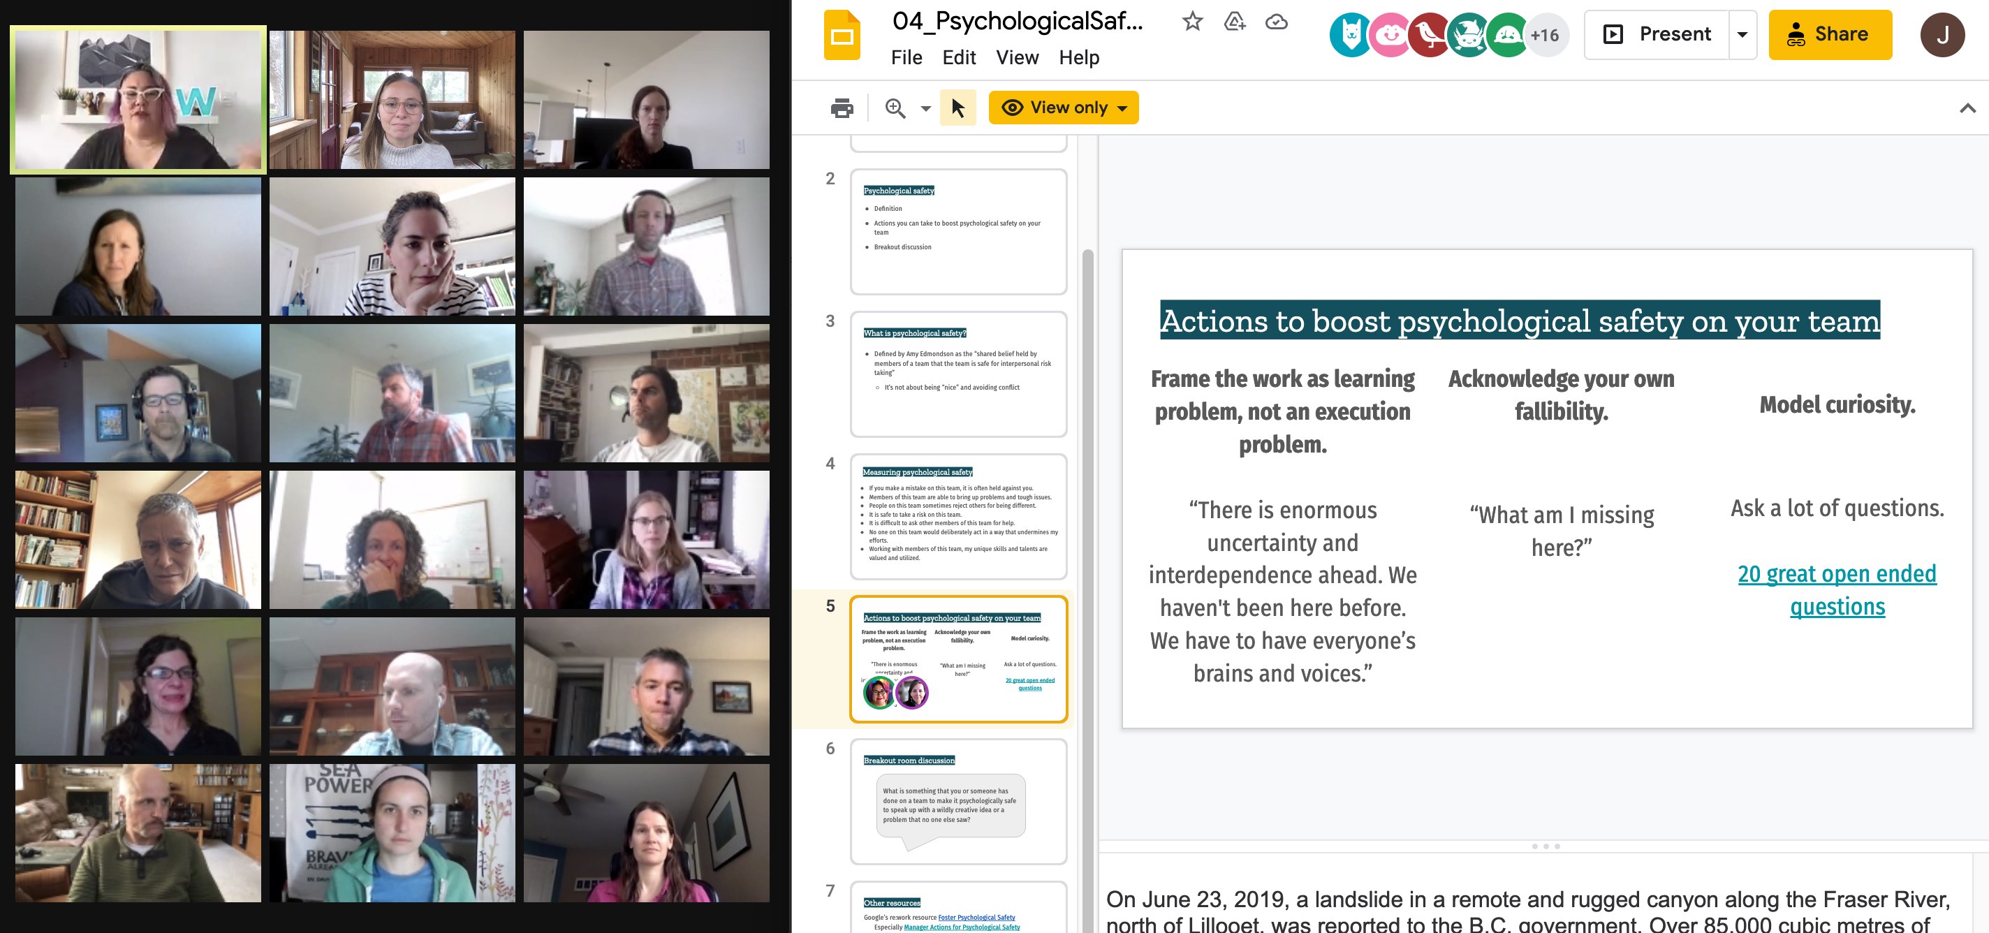Open the 20 great open ended questions link
Image resolution: width=1989 pixels, height=933 pixels.
(x=1837, y=590)
